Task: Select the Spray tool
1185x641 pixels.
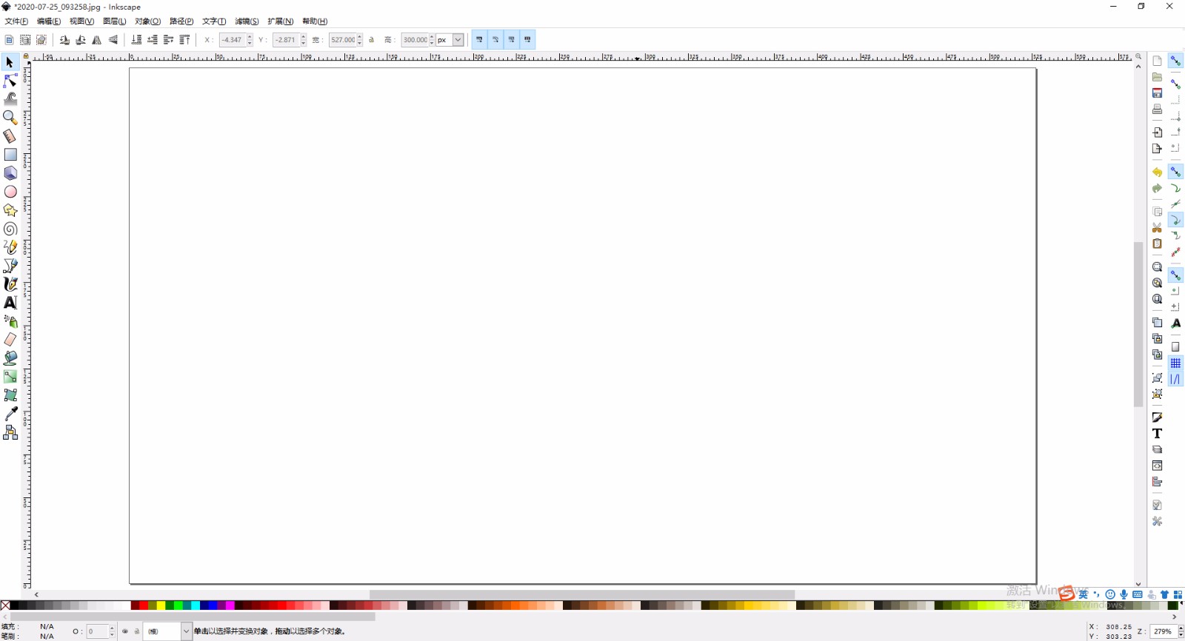Action: (x=10, y=321)
